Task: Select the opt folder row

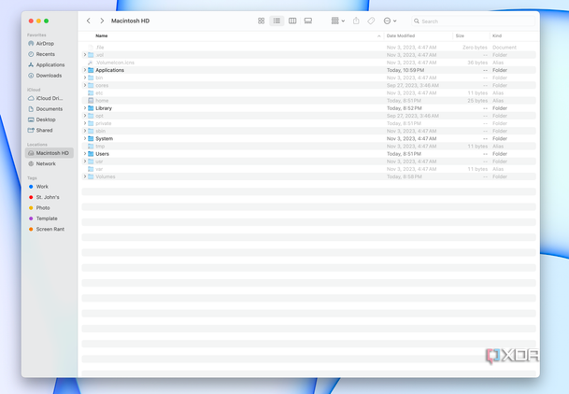Action: tap(309, 116)
